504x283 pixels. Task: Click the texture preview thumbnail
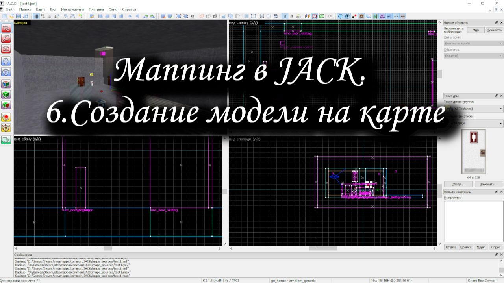coord(473,152)
